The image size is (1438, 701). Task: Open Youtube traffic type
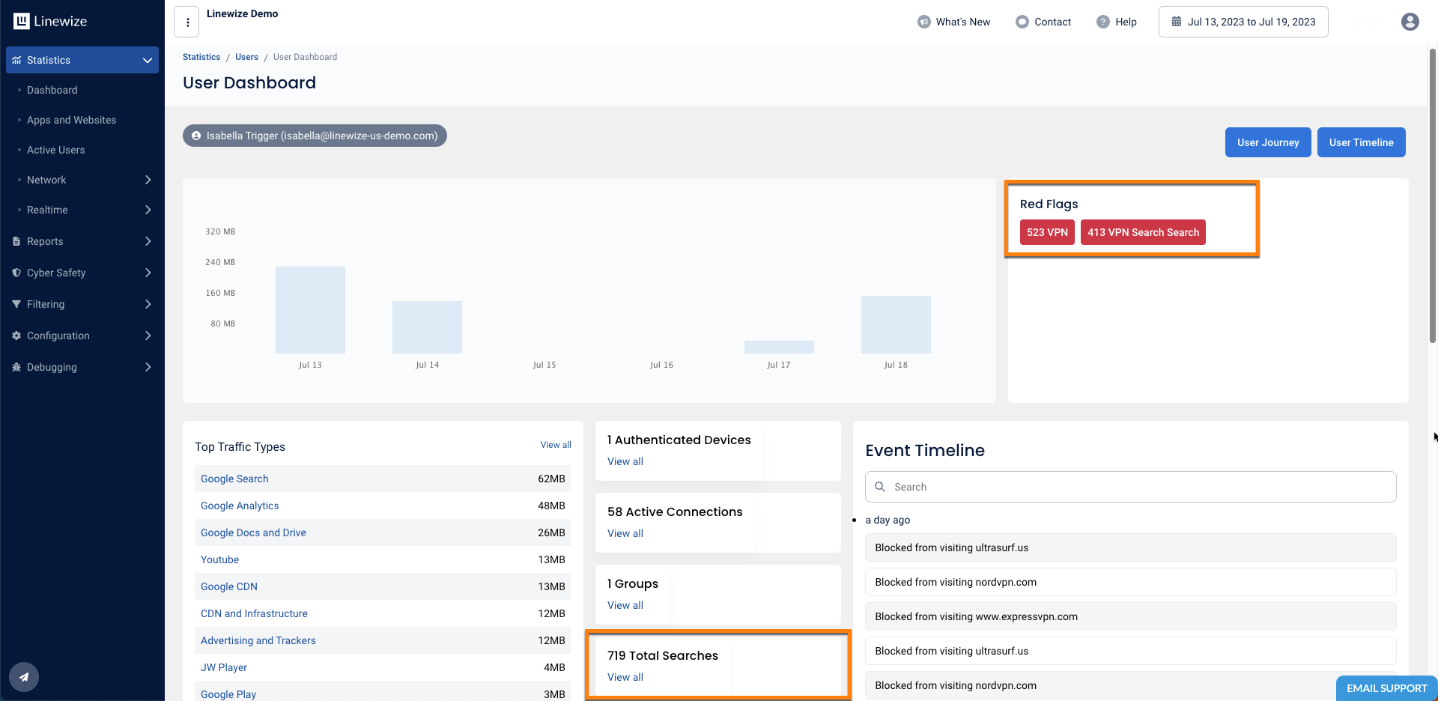[219, 559]
